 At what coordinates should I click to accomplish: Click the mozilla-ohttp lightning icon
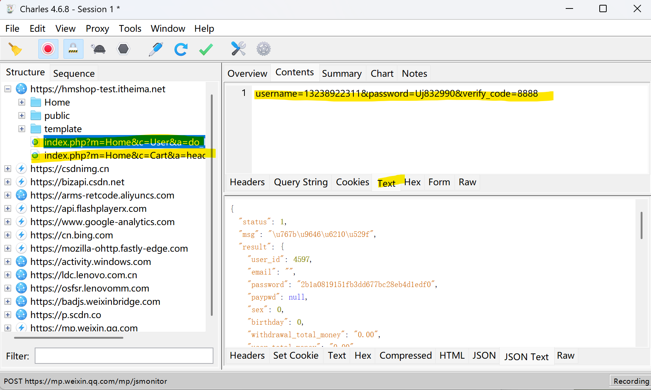(21, 248)
